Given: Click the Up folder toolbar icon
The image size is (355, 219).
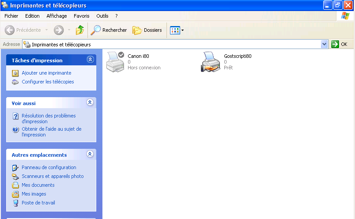Looking at the screenshot, I should (79, 30).
